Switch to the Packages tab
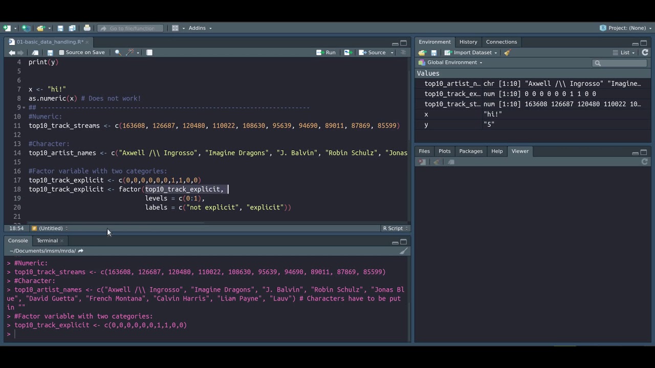The image size is (655, 368). pos(471,151)
